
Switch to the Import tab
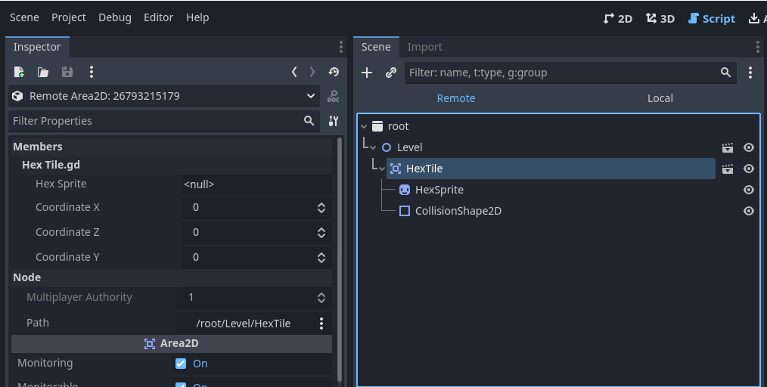pos(424,47)
